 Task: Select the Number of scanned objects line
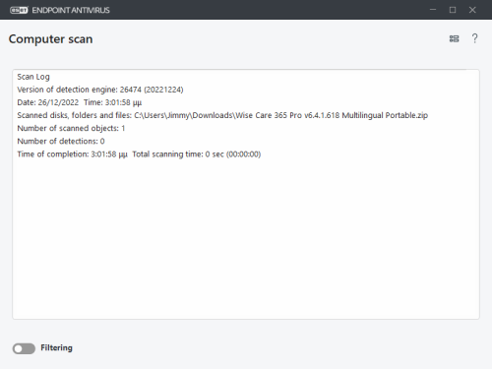click(x=71, y=128)
